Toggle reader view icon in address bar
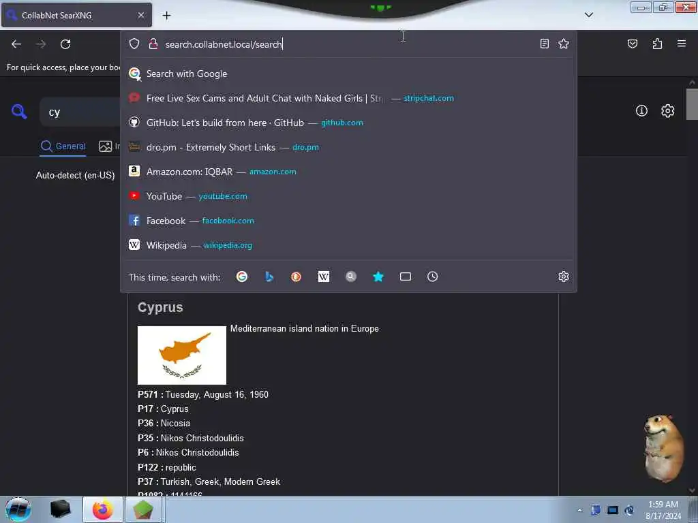Screen dimensions: 698x523 [x=545, y=44]
